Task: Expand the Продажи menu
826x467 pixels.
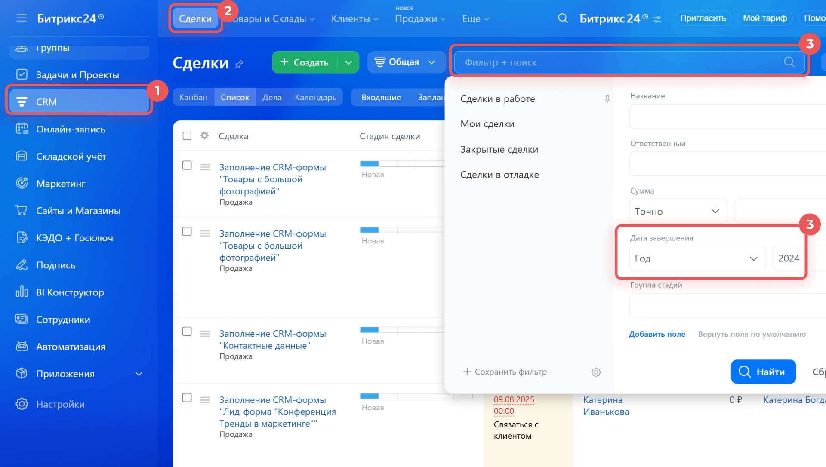Action: [420, 19]
